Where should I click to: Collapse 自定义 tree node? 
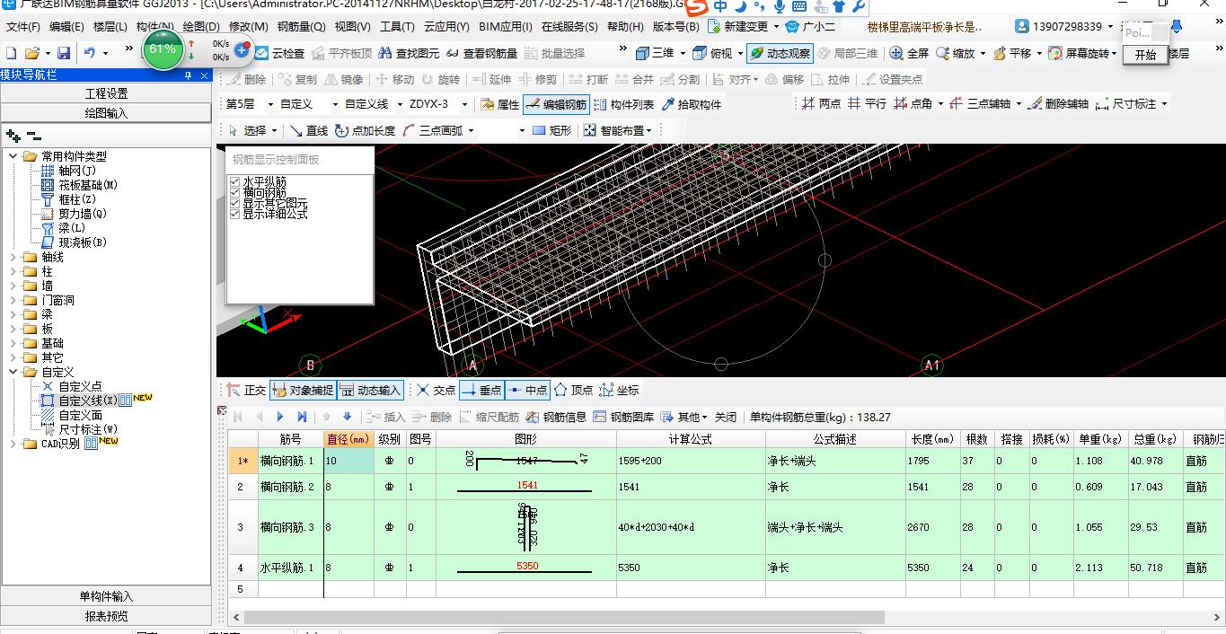coord(14,372)
